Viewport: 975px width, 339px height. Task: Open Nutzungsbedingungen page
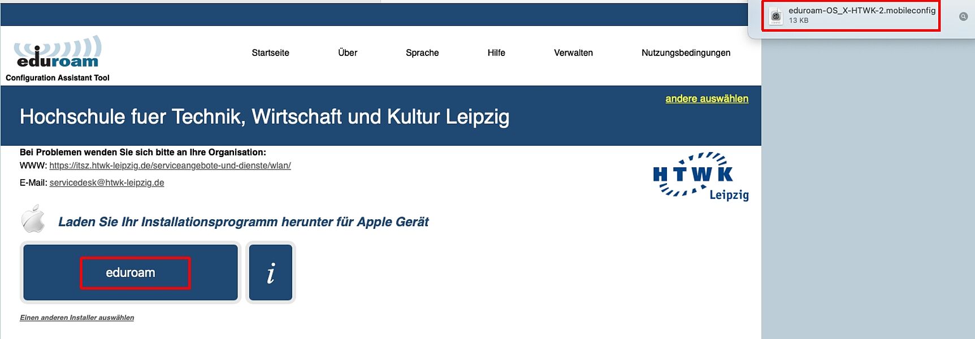coord(686,53)
